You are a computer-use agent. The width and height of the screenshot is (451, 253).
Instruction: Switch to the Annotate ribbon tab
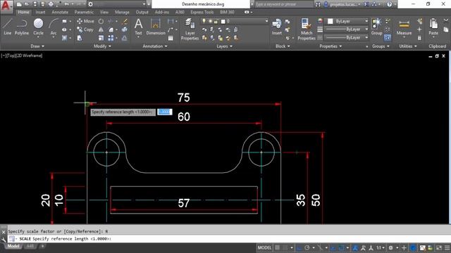(60, 12)
